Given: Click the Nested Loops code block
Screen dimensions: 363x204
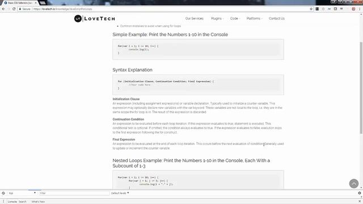Looking at the screenshot, I should (198, 180).
